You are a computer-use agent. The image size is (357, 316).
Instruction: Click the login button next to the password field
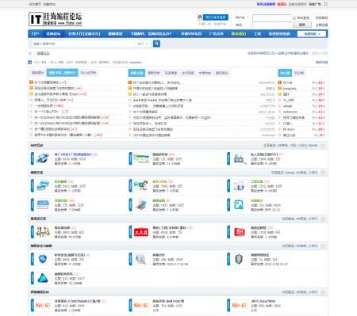click(302, 25)
